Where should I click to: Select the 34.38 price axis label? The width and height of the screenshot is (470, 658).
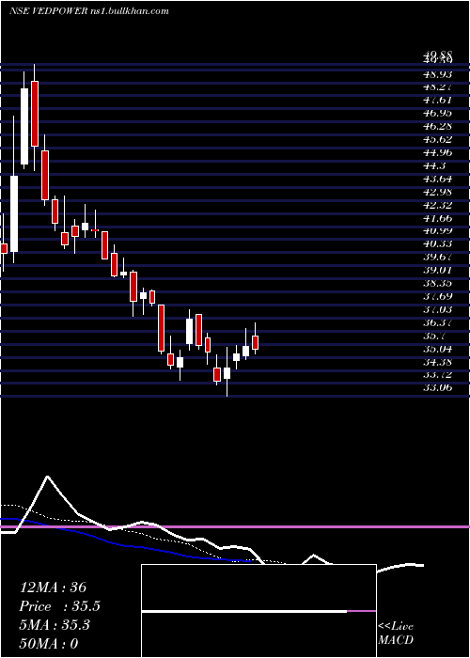pyautogui.click(x=438, y=361)
